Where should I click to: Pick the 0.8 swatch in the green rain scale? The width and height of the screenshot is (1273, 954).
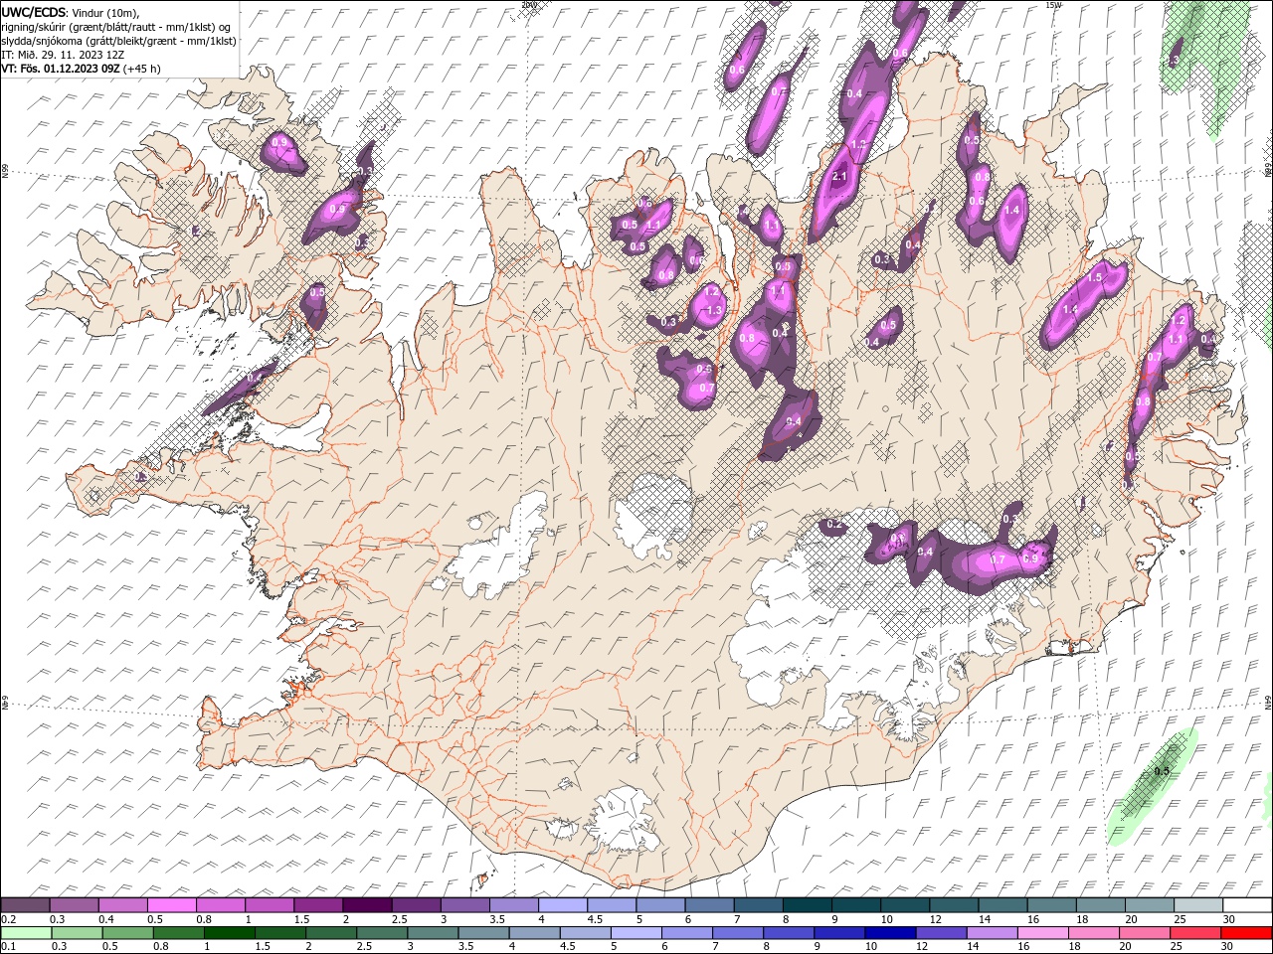tap(179, 933)
